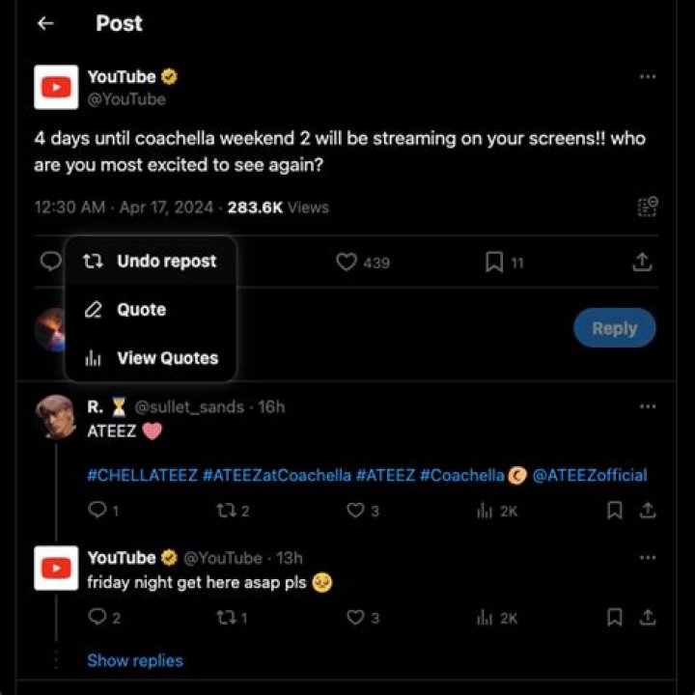Share YouTube's friday night reply

[x=648, y=618]
